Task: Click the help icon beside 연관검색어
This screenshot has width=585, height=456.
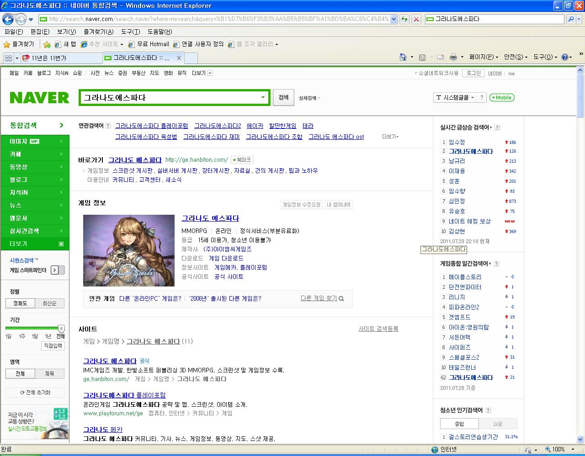Action: (x=108, y=126)
